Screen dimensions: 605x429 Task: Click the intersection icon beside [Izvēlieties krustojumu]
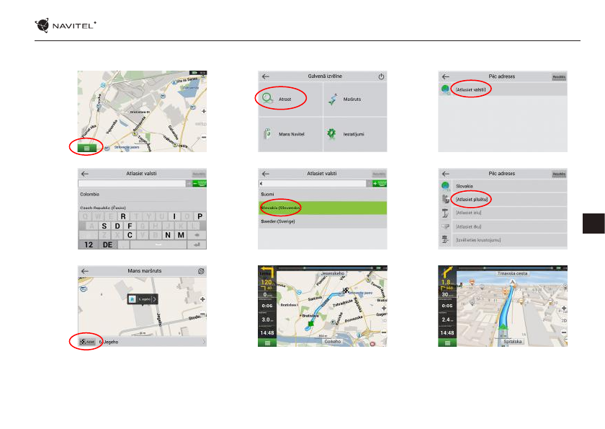point(445,240)
